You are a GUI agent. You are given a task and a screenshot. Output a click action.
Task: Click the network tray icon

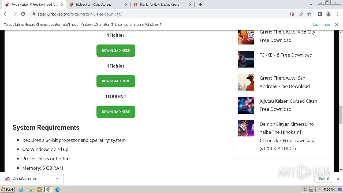pos(311,190)
